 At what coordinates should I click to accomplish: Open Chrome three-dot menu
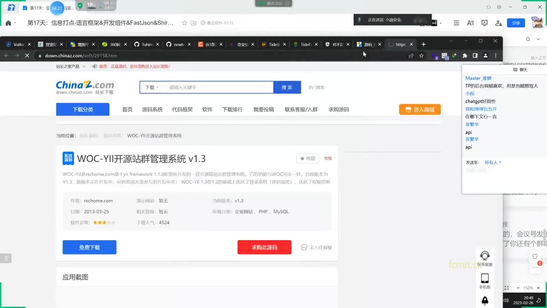click(x=496, y=56)
